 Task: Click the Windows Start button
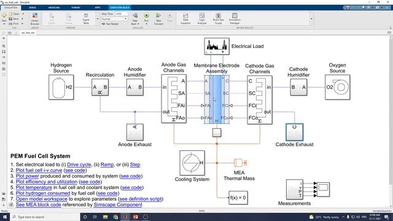click(4, 217)
